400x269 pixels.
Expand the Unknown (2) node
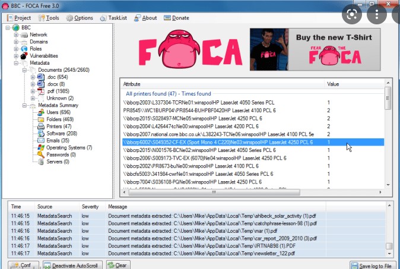33,98
